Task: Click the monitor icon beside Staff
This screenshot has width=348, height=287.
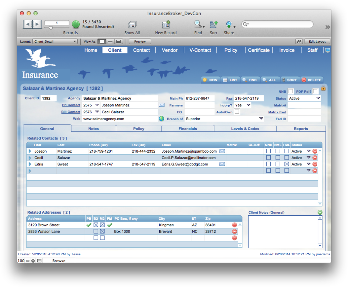Action: [328, 50]
